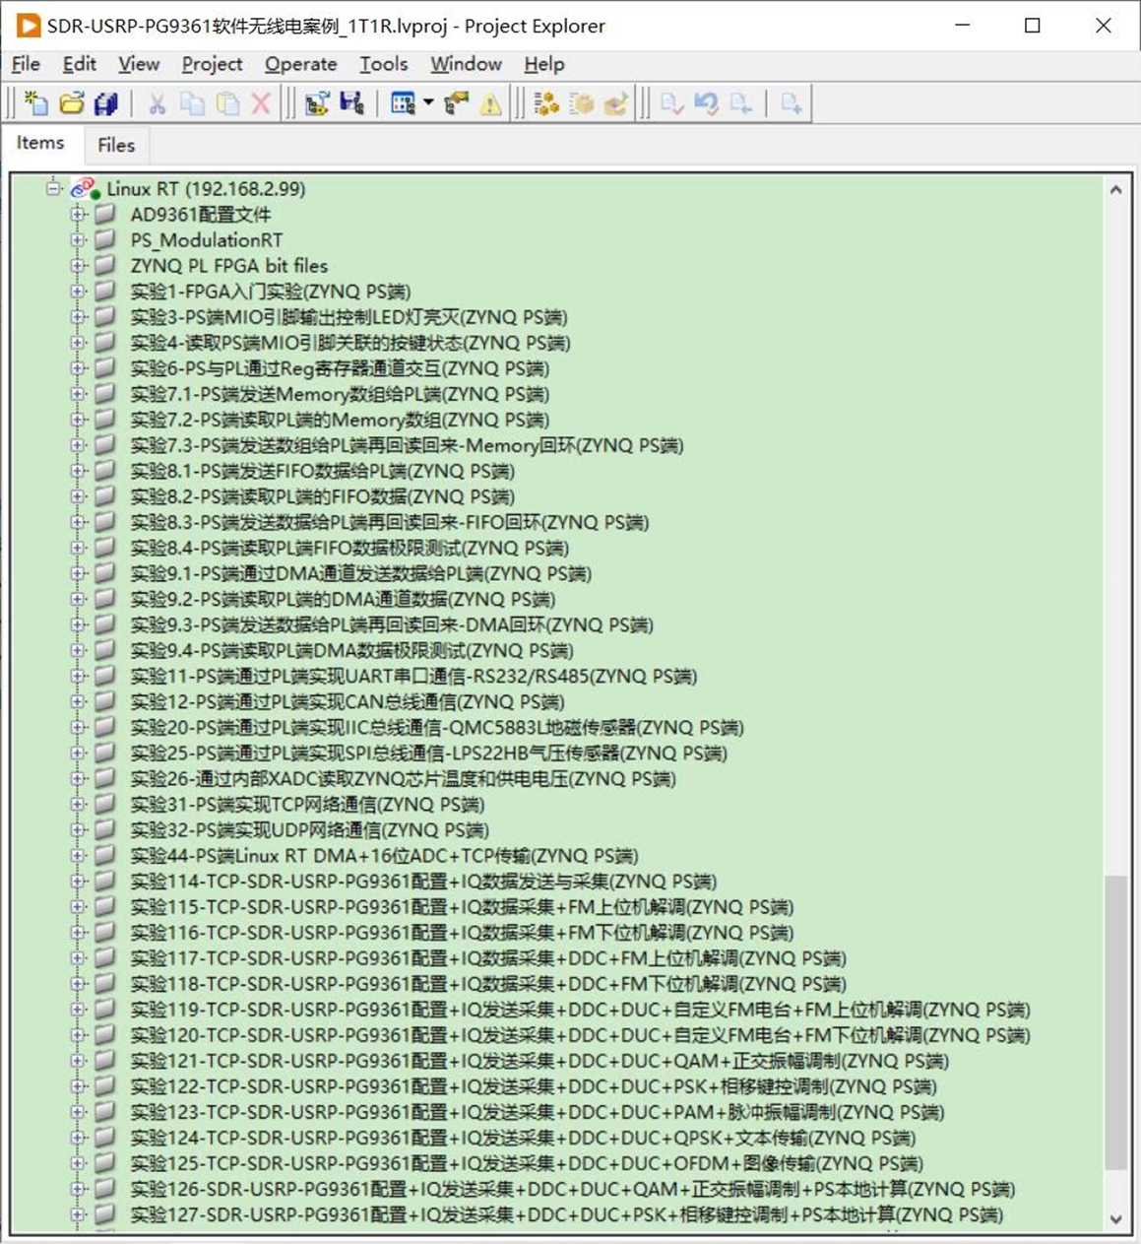Select 实验11 UART串口通信-RS232/RS485 row
1141x1244 pixels.
pyautogui.click(x=413, y=676)
